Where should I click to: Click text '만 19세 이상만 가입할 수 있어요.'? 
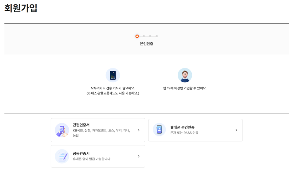pyautogui.click(x=185, y=88)
